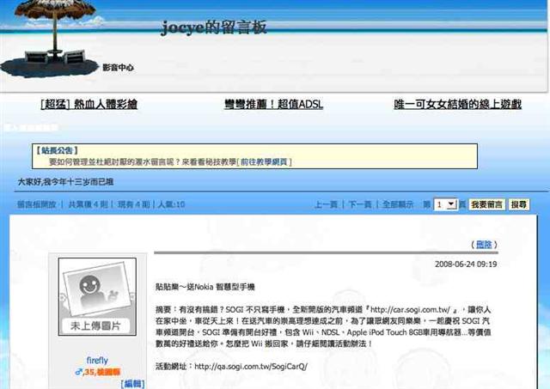This screenshot has width=550, height=389.
Task: Click the 刪除 link on the message
Action: pos(484,245)
